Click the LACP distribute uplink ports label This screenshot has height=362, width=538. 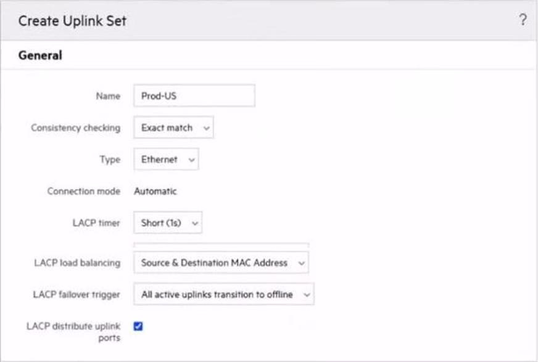tap(73, 332)
